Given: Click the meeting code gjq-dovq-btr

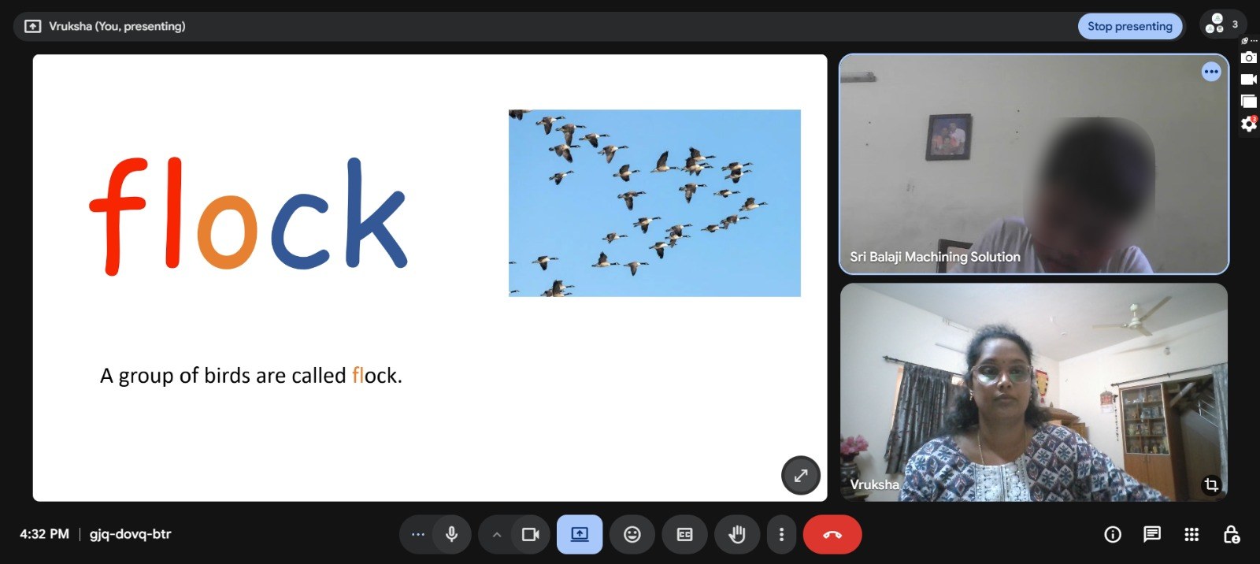Looking at the screenshot, I should point(130,534).
